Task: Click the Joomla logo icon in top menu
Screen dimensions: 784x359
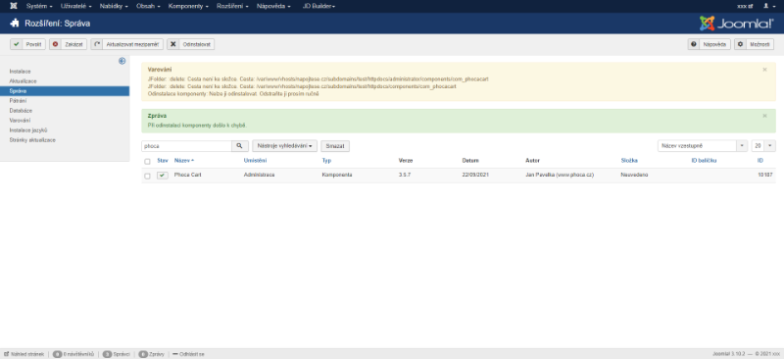Action: (x=14, y=6)
